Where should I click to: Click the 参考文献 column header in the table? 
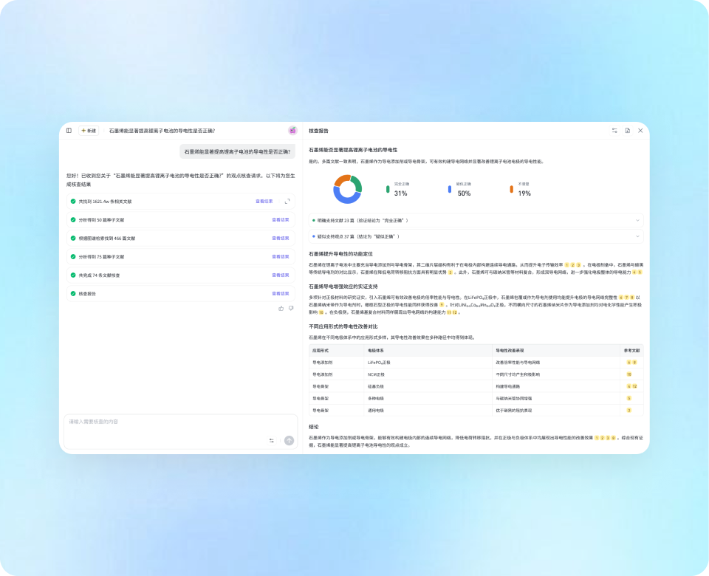click(631, 350)
